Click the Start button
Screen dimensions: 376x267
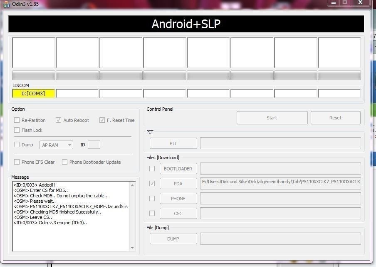pyautogui.click(x=272, y=118)
